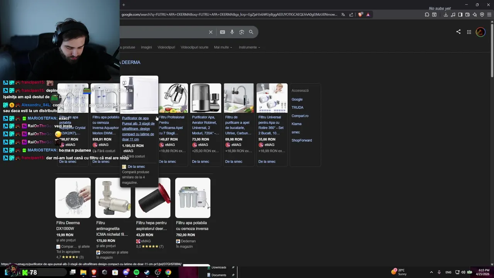
Task: Open the Brave Wallet icon
Action: click(467, 15)
